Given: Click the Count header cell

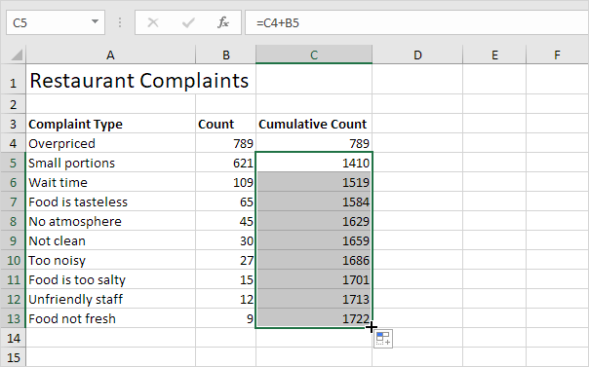Looking at the screenshot, I should [x=226, y=124].
